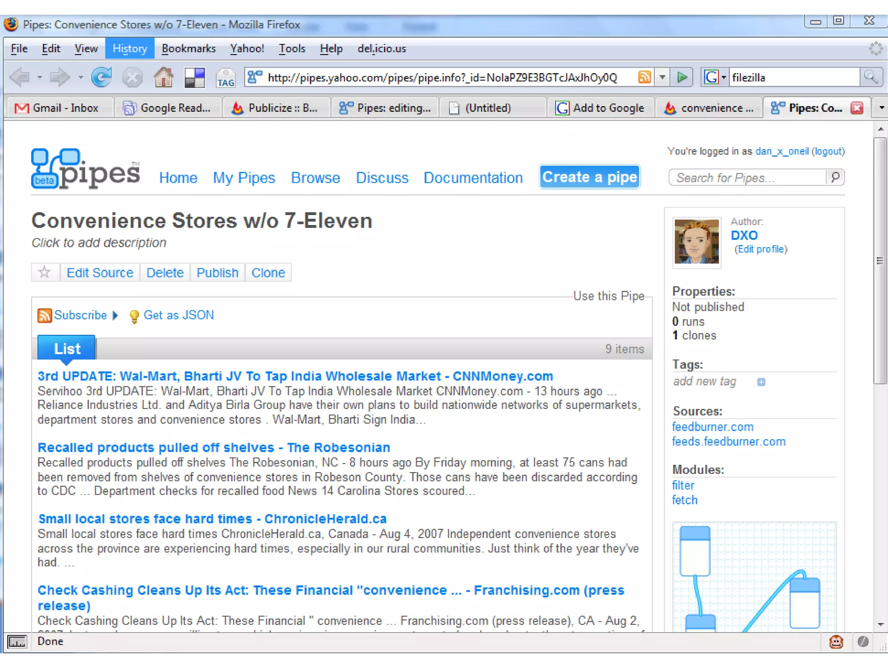Toggle the favorite star for this pipe
The image size is (888, 666).
45,272
